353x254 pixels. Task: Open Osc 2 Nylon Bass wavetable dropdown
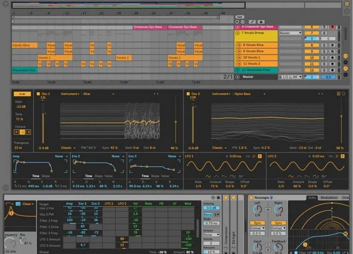click(x=250, y=94)
